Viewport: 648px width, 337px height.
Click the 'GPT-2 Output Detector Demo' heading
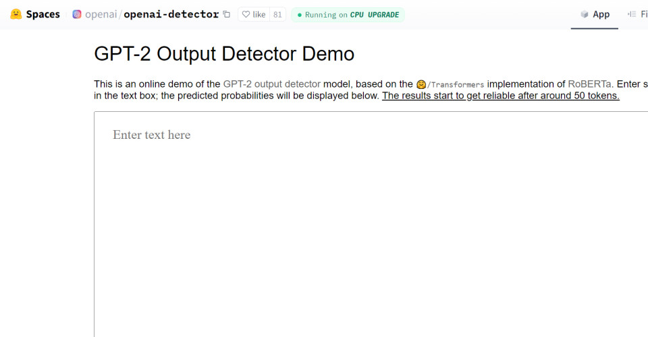pos(224,54)
